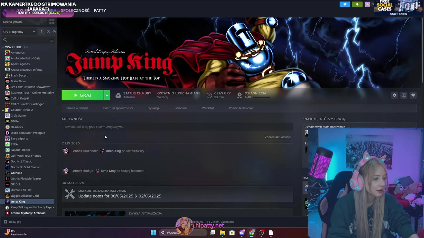Viewport: 424px width, 238px height.
Task: View play time clock icon
Action: pos(209,95)
